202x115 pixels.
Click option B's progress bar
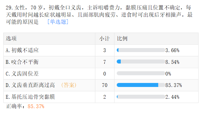(x=141, y=62)
